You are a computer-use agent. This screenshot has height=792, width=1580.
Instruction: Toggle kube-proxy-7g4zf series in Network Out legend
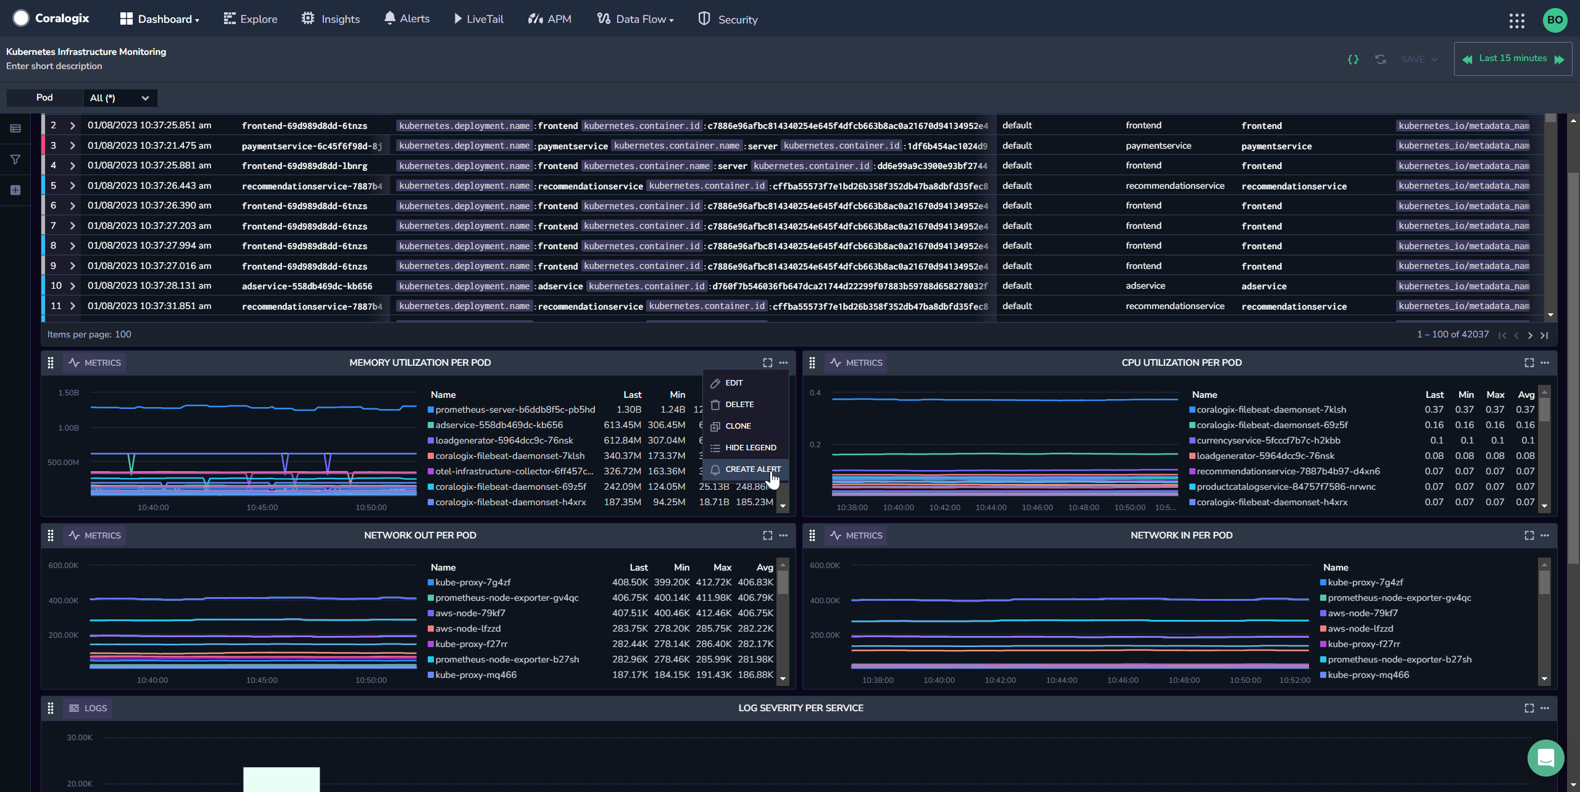tap(469, 582)
